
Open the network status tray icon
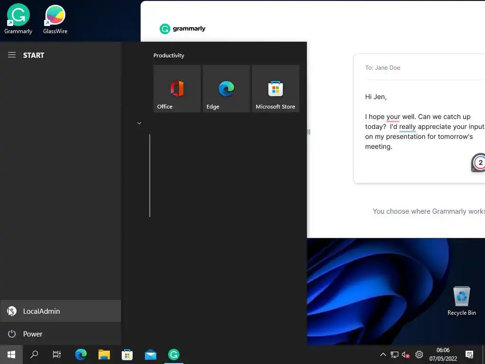(x=395, y=355)
